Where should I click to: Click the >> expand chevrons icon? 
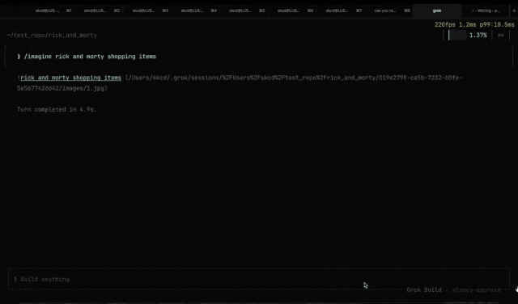pyautogui.click(x=500, y=36)
